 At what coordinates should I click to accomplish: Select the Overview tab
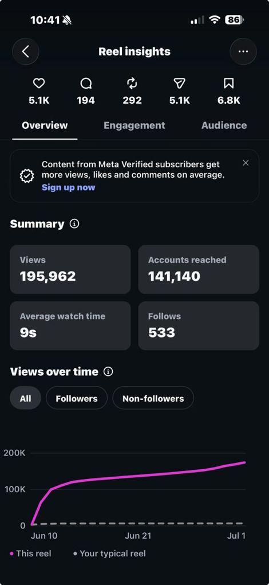coord(45,125)
